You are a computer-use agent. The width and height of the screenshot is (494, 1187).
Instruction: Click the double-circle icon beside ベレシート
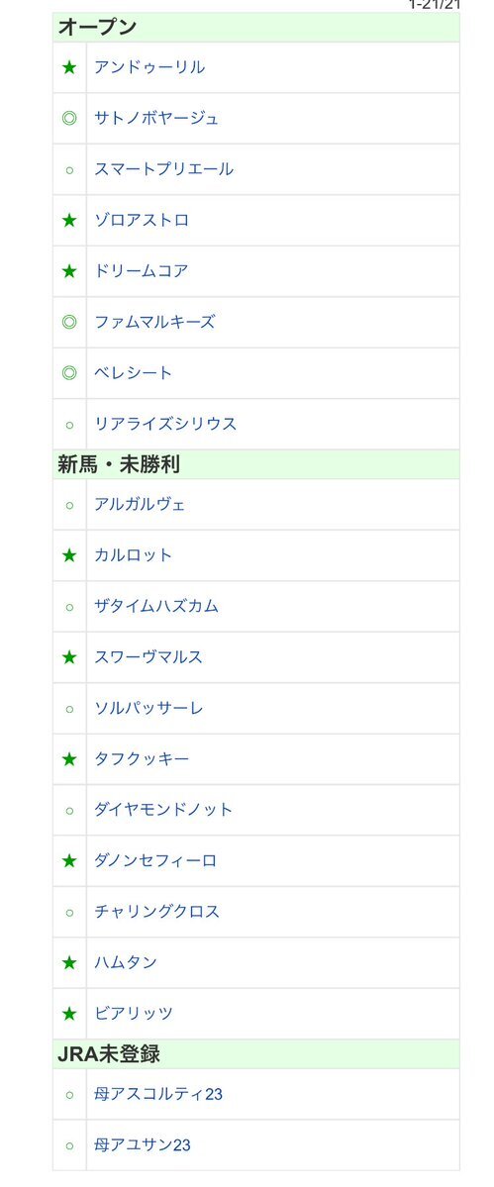69,372
